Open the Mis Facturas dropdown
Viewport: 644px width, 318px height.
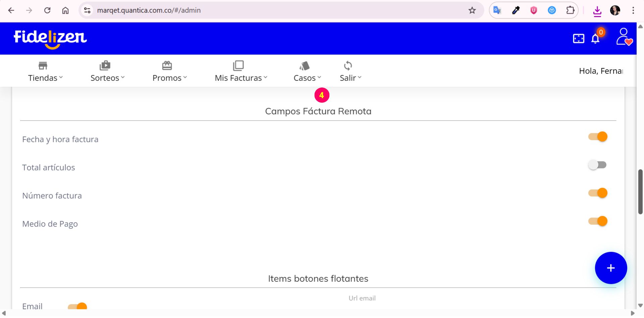(x=241, y=71)
